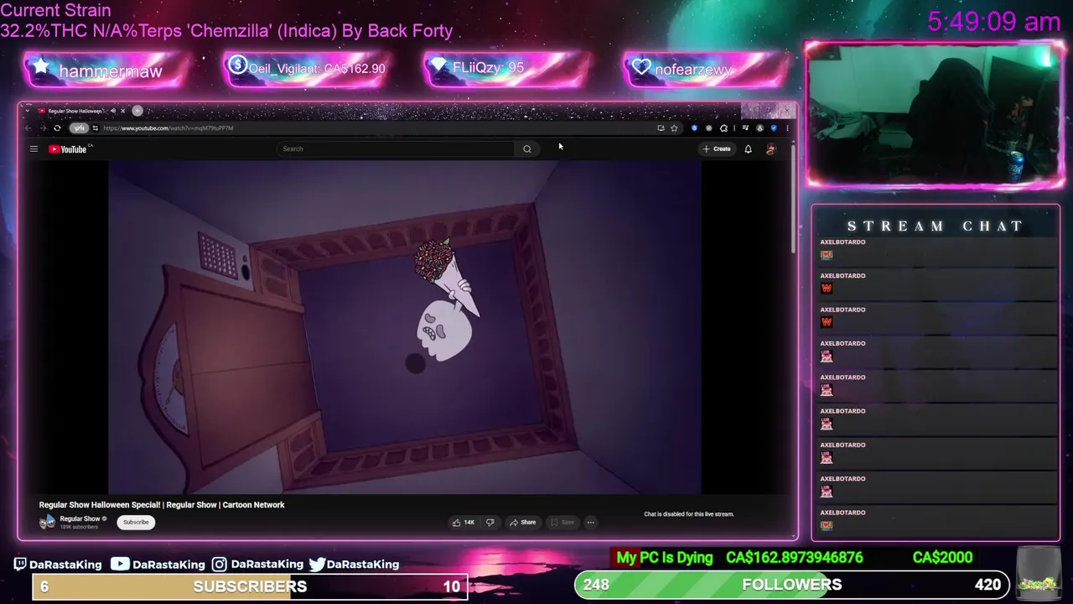Click the STREAM CHAT header

coord(936,226)
